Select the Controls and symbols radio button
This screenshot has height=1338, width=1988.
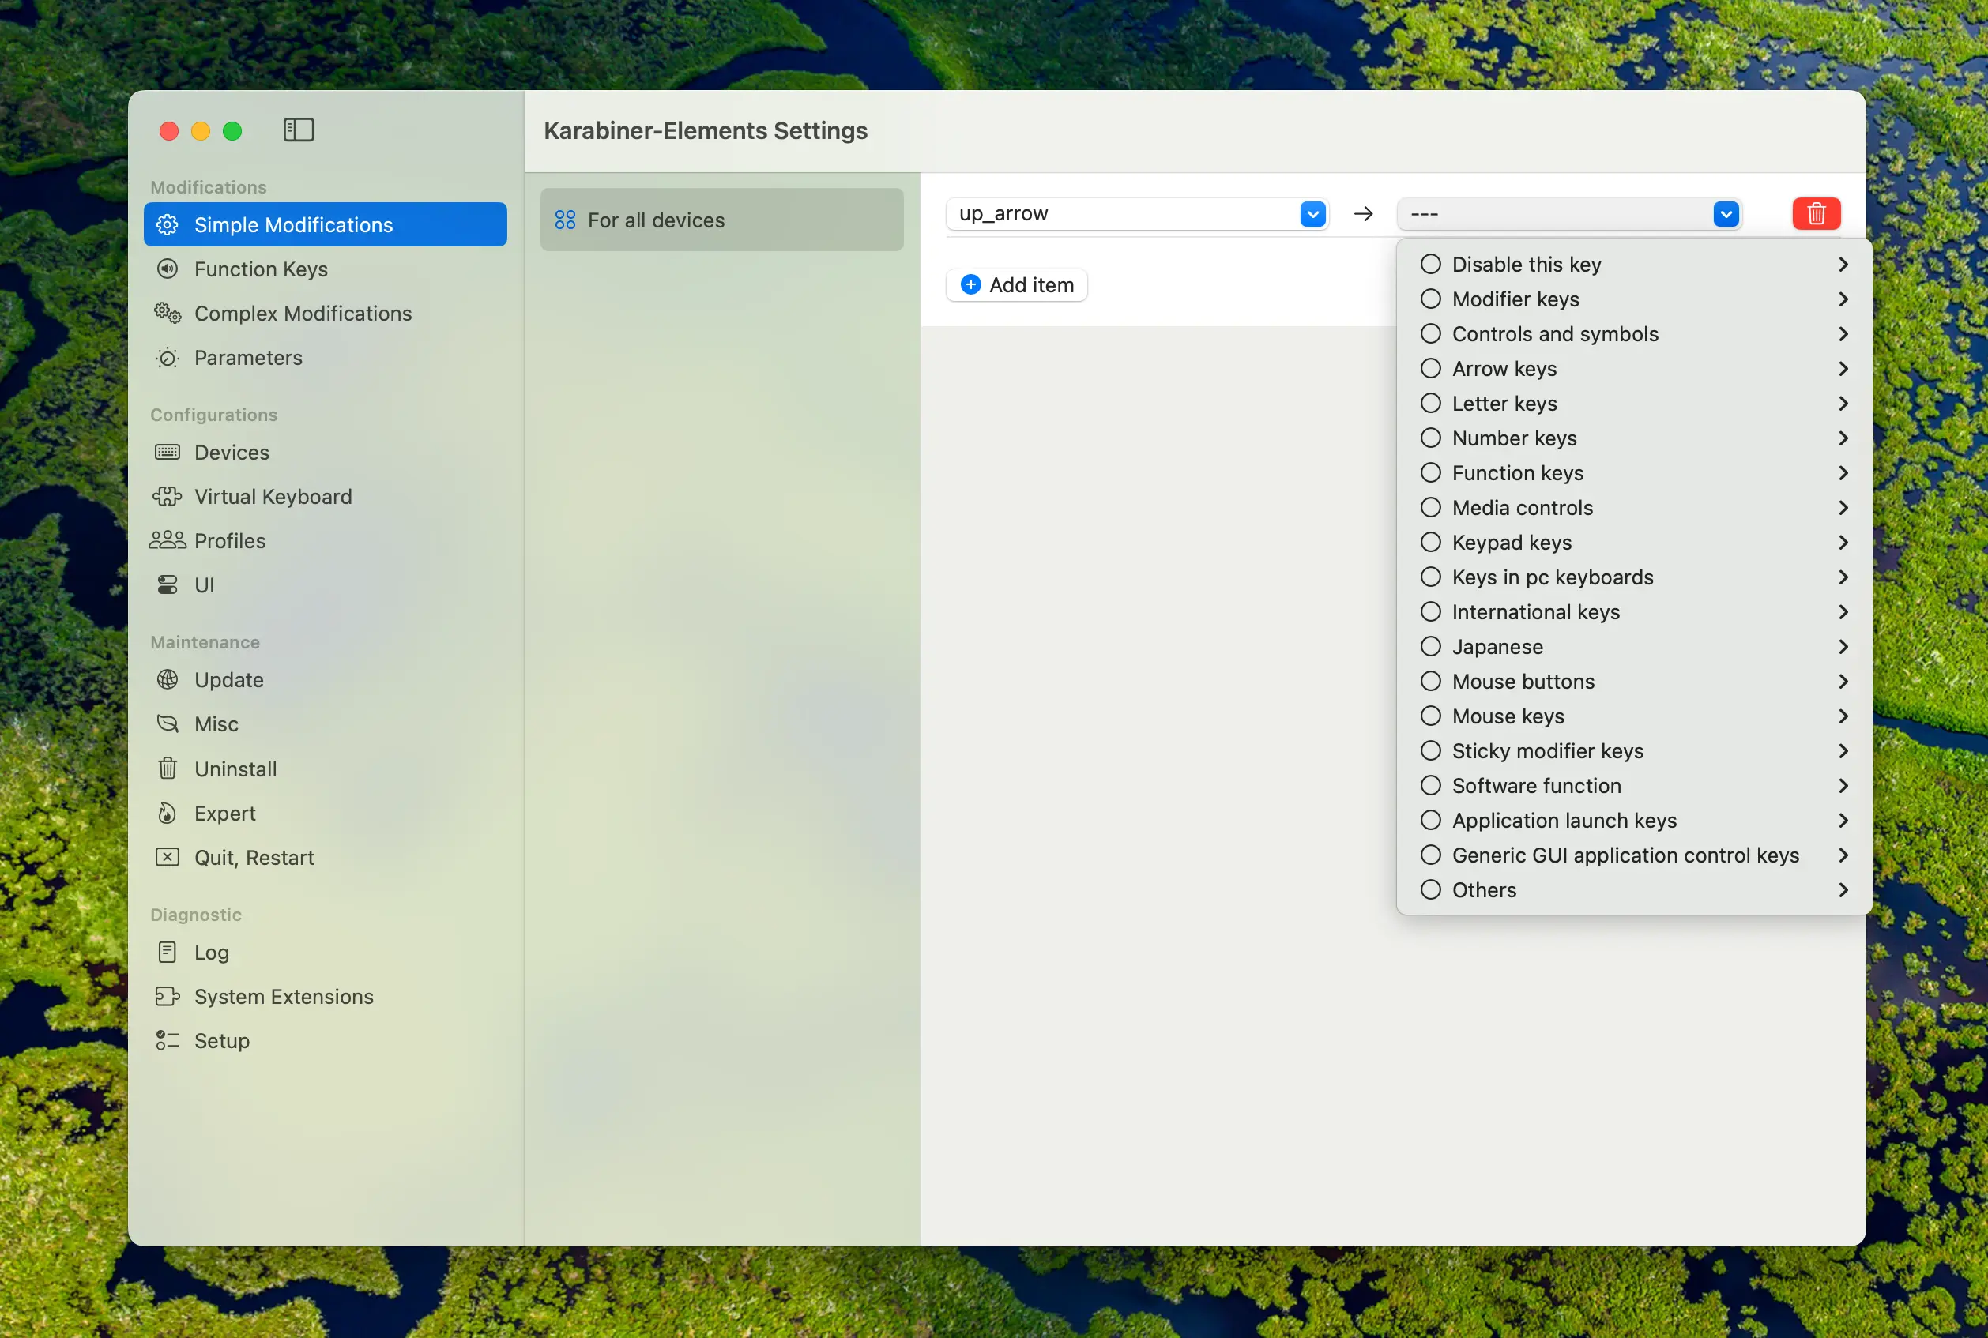(1431, 333)
